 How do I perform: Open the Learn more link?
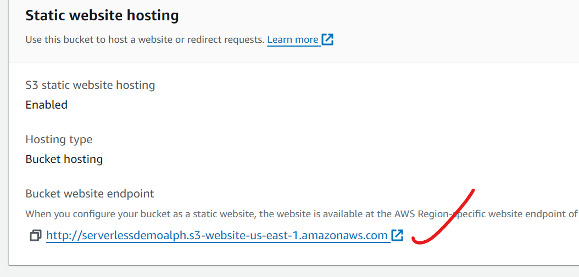(x=292, y=39)
